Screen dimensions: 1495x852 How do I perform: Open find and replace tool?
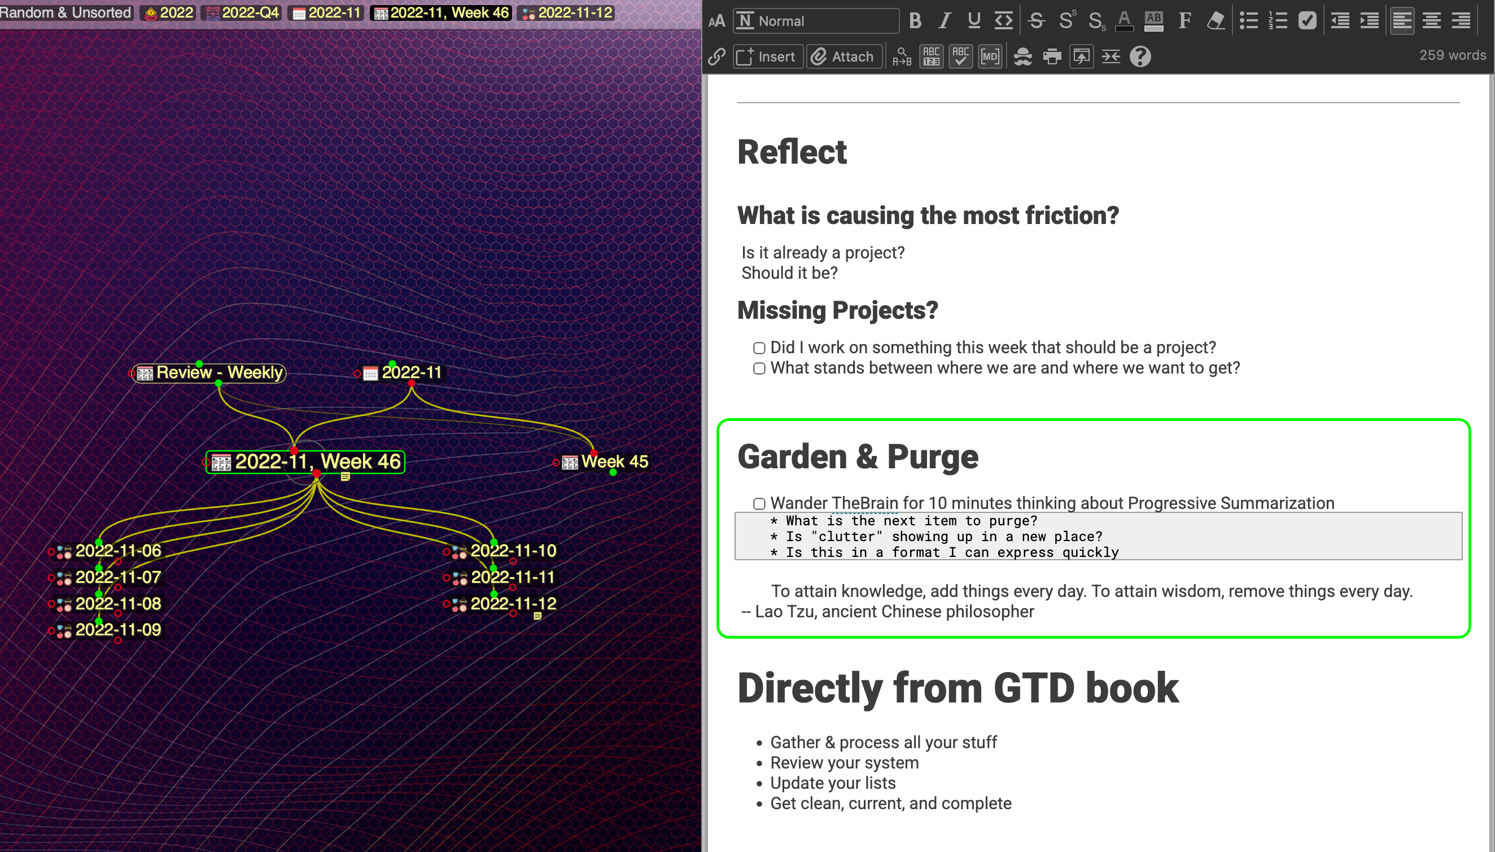902,57
